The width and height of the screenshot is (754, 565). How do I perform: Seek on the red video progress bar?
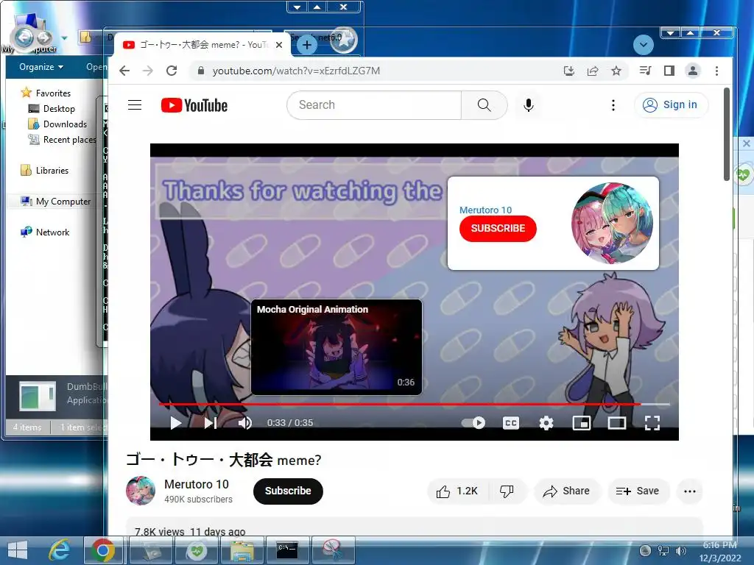(x=414, y=404)
